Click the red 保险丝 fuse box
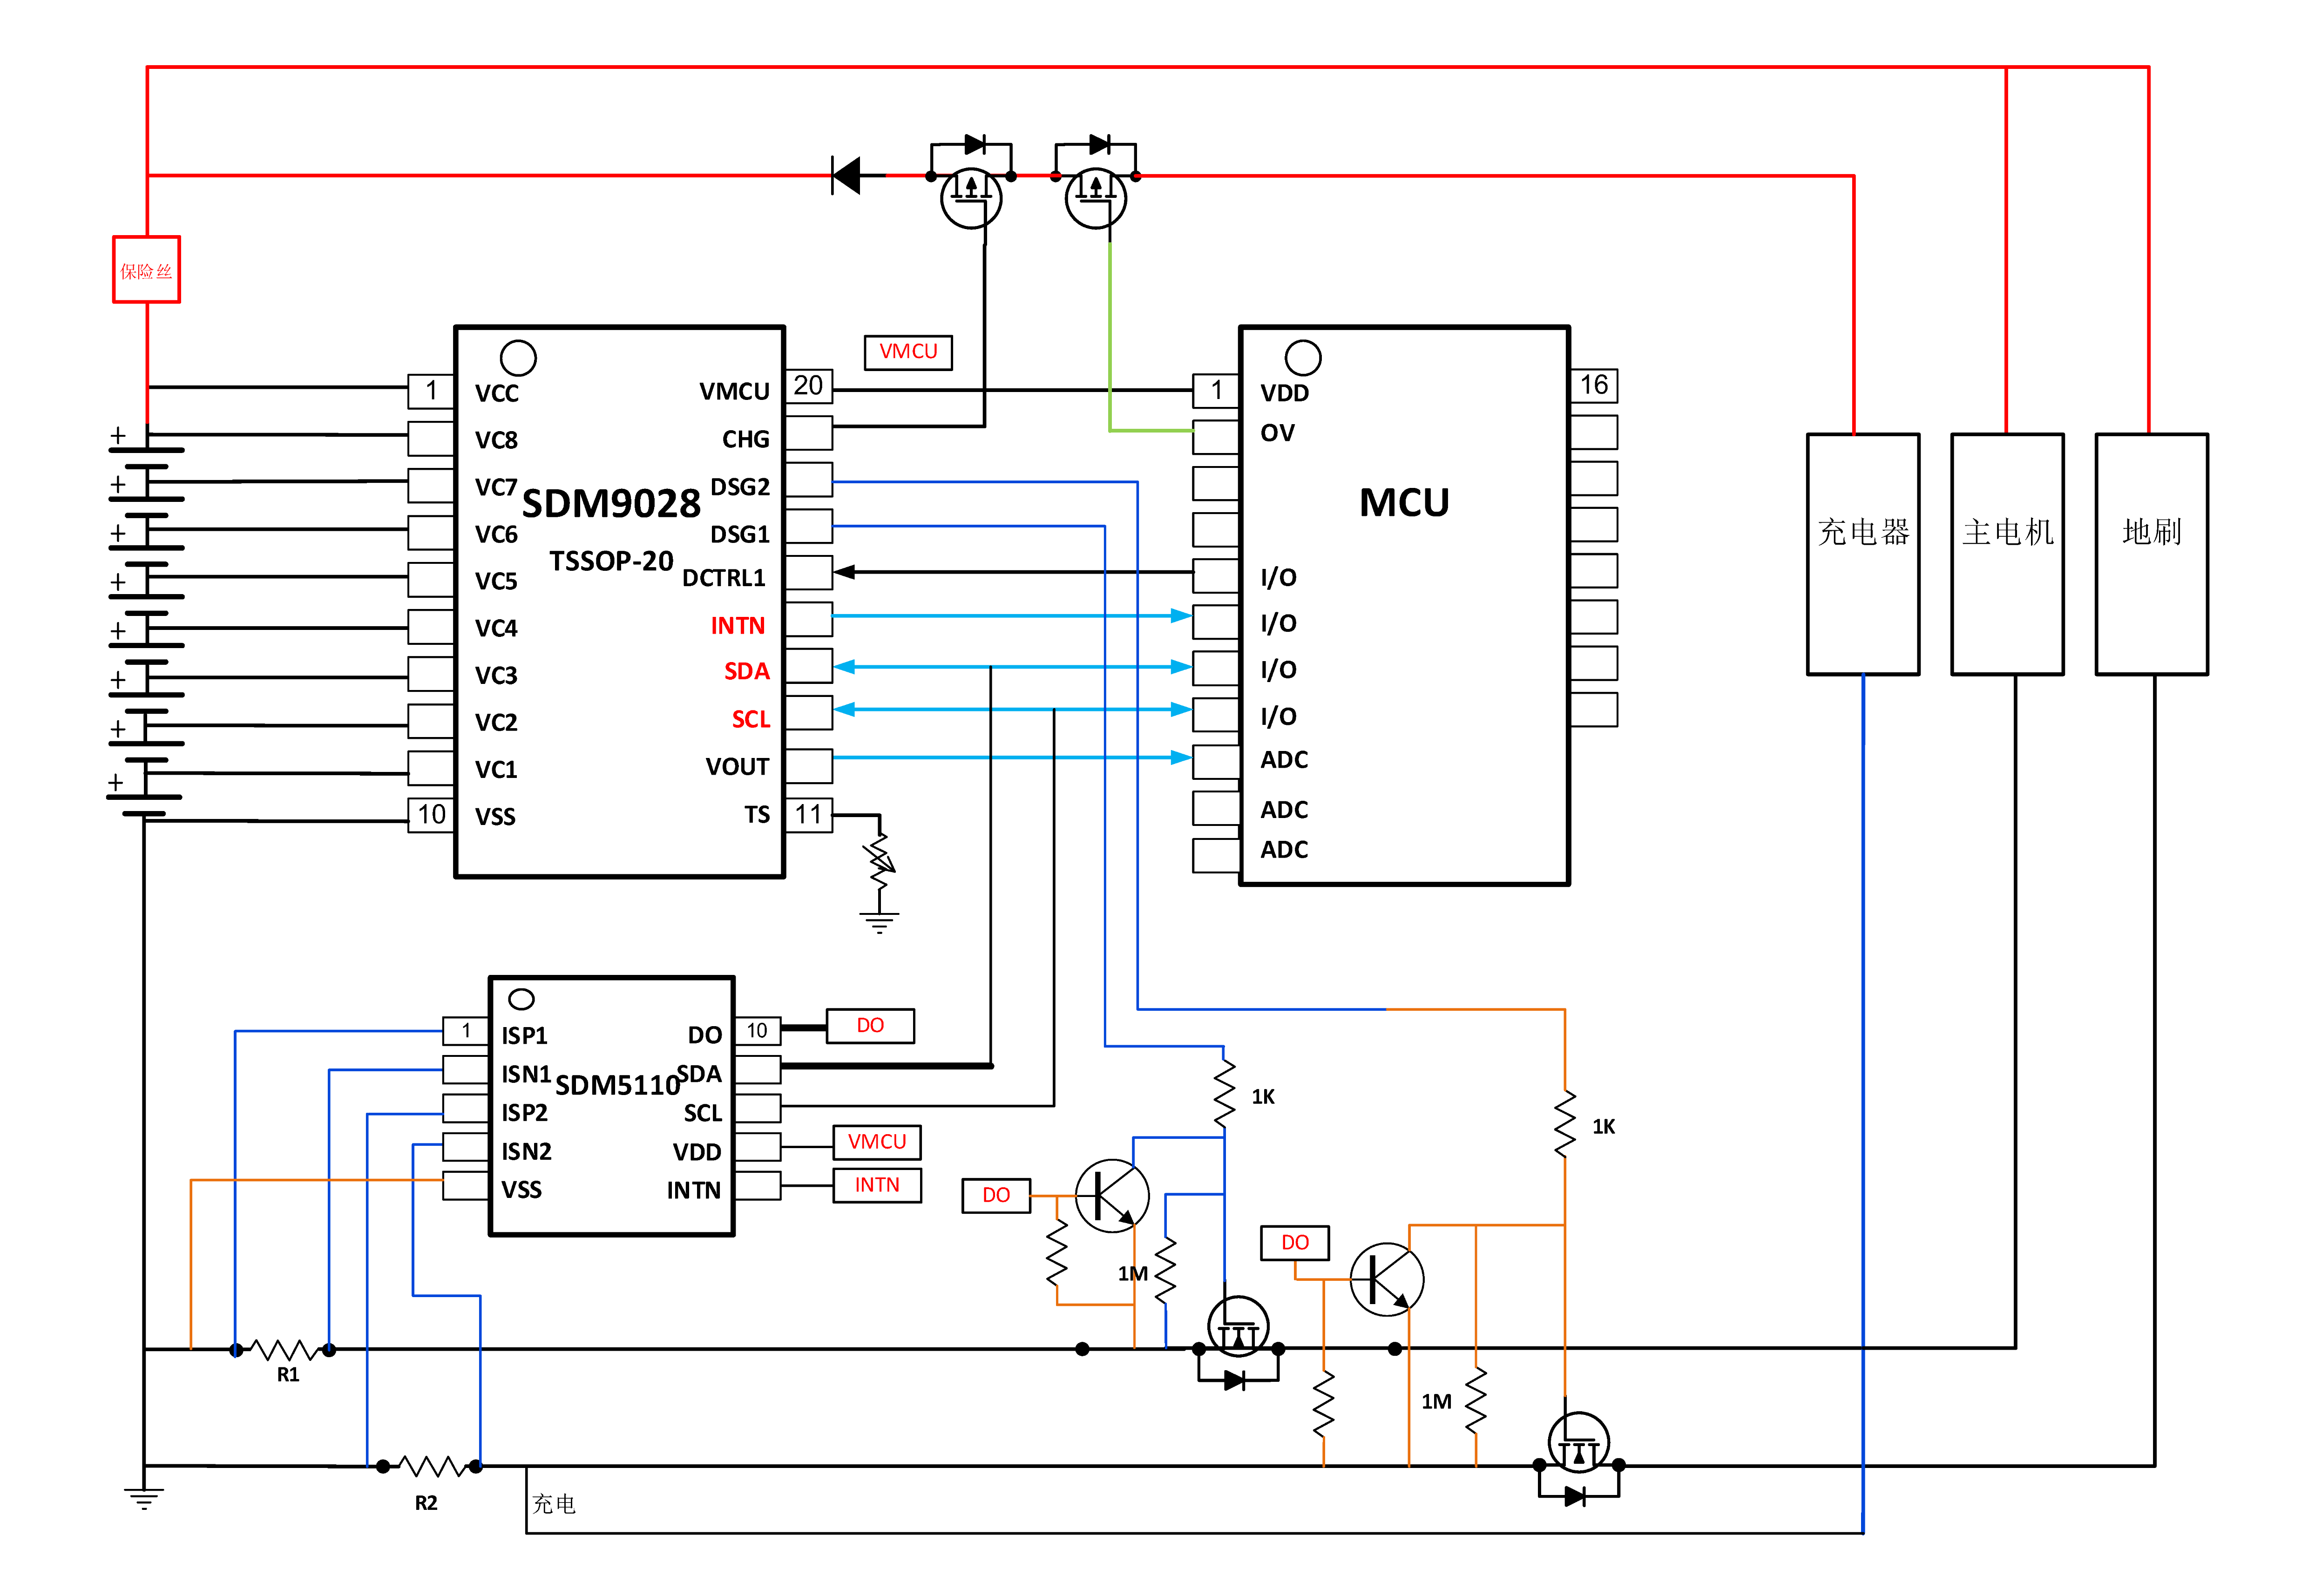Screen dimensions: 2322x1596 [x=146, y=270]
